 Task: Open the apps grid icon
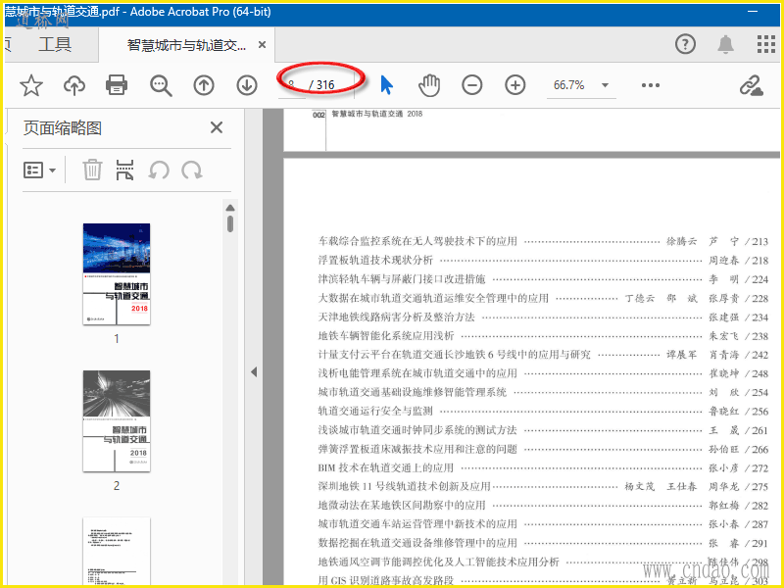(766, 44)
